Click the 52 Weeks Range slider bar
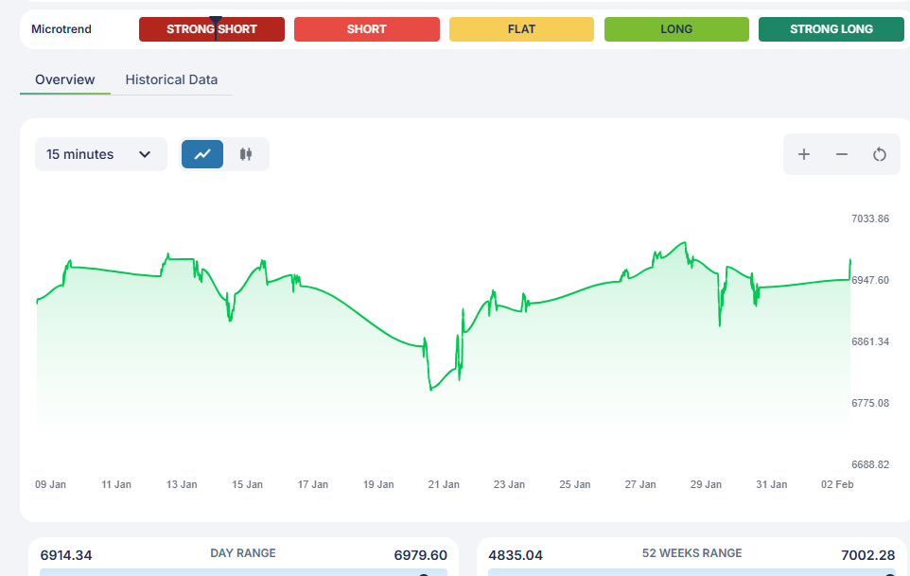The image size is (910, 576). 691,571
